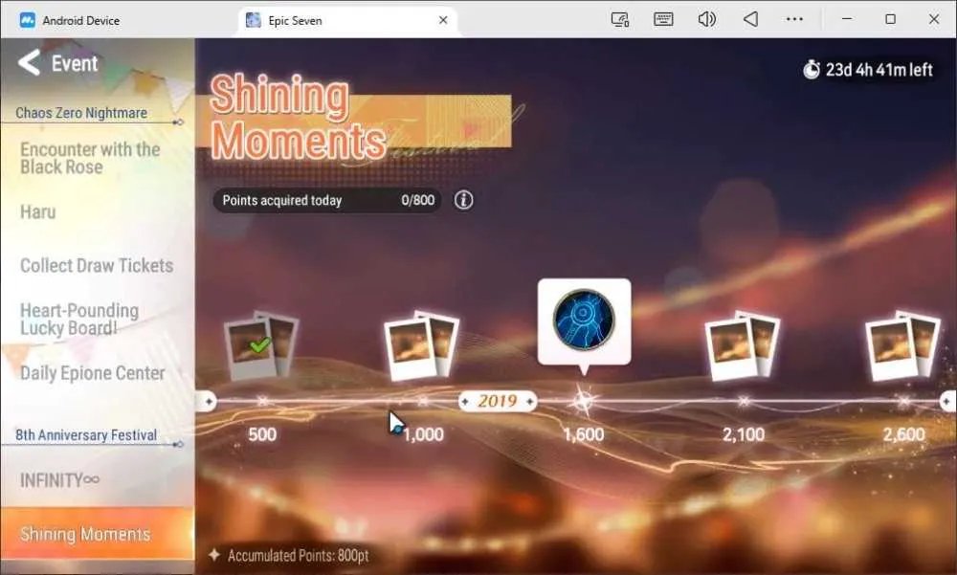The width and height of the screenshot is (957, 575).
Task: Open the three-dots more options menu
Action: coord(794,19)
